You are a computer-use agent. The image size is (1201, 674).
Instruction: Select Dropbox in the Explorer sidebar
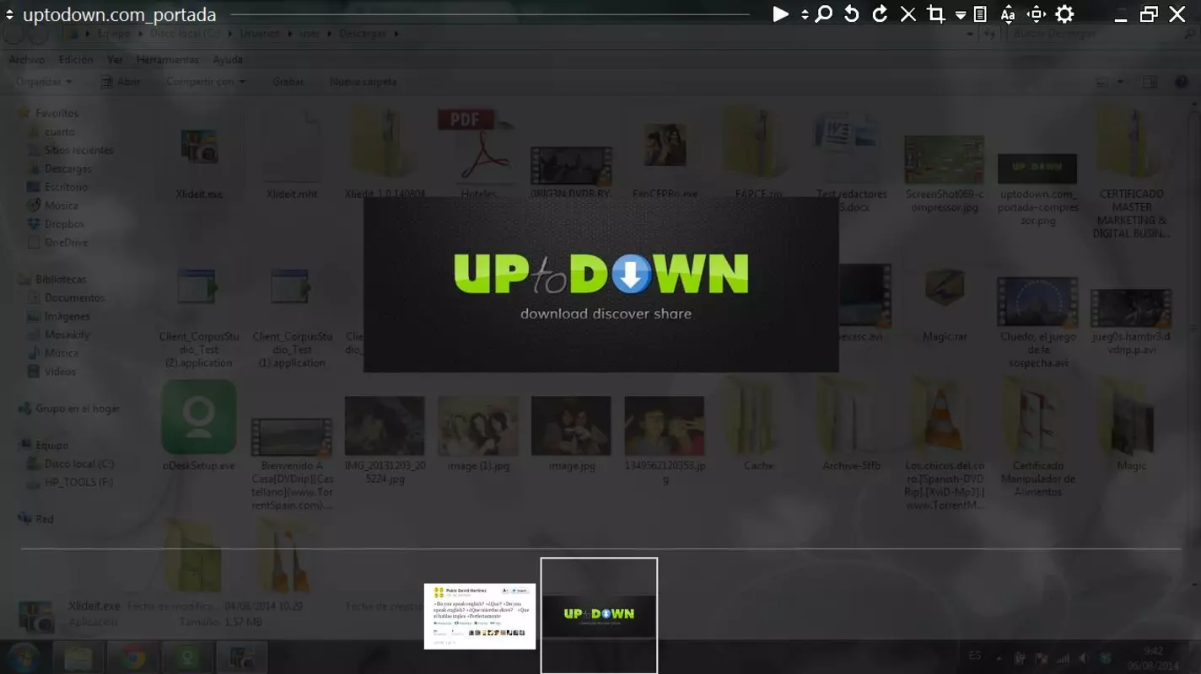64,224
